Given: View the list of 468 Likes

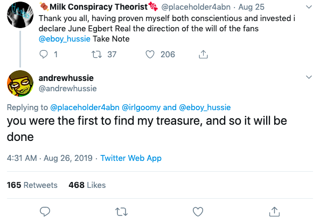Looking at the screenshot, I should point(87,185).
